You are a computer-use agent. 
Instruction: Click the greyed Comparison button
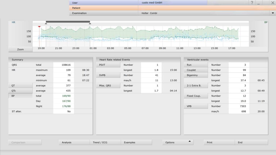tap(25, 142)
